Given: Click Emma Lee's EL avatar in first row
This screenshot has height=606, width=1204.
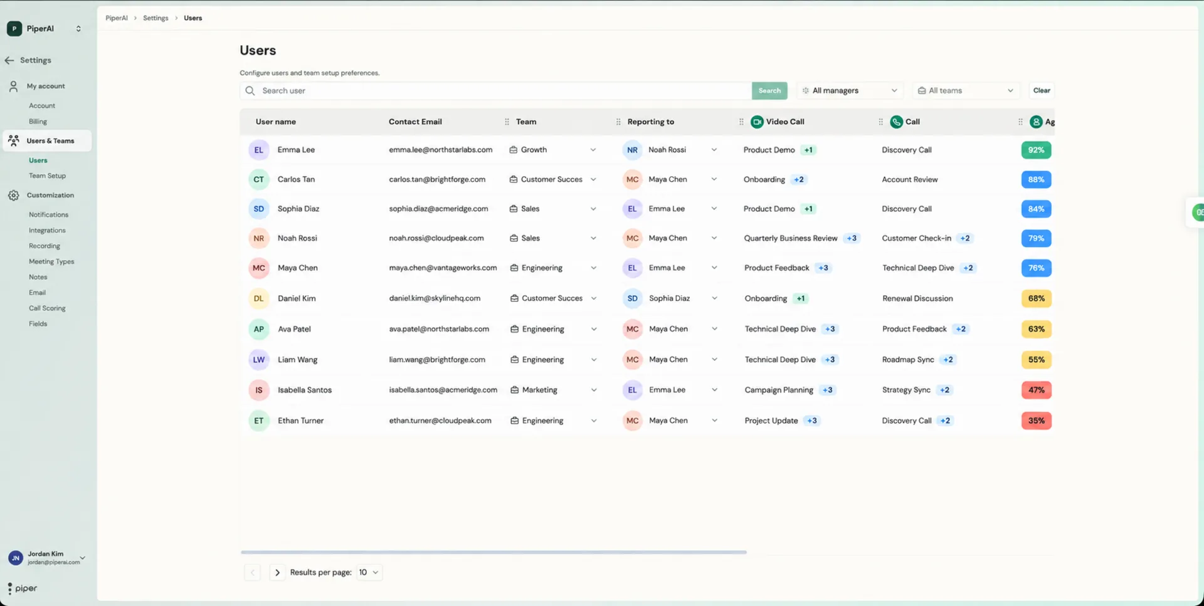Looking at the screenshot, I should [x=258, y=150].
